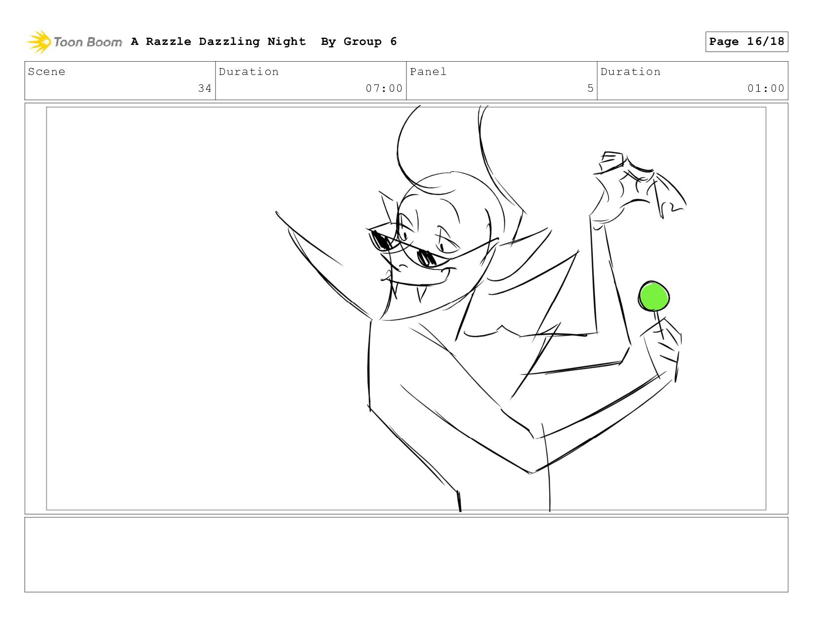
Task: Click the panel duration value 01:00
Action: [766, 88]
